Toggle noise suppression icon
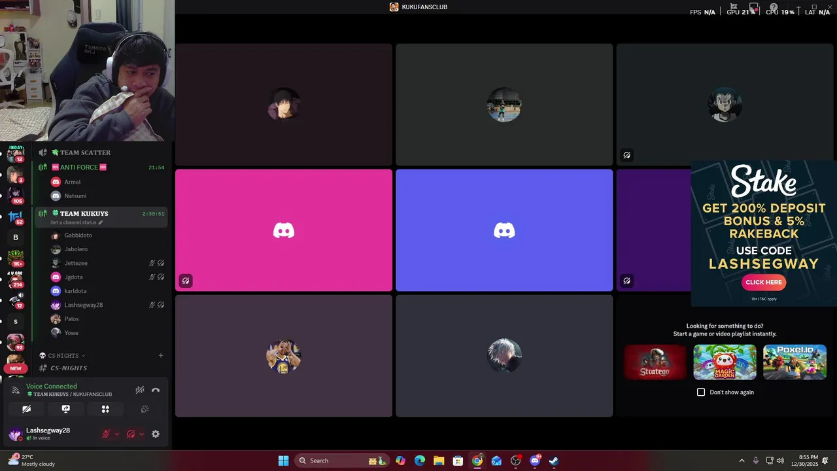 click(139, 390)
